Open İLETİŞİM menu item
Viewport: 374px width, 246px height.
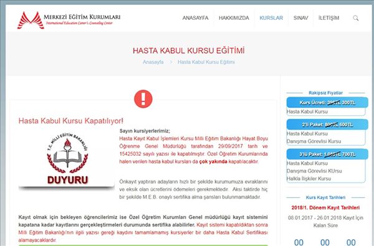(328, 18)
